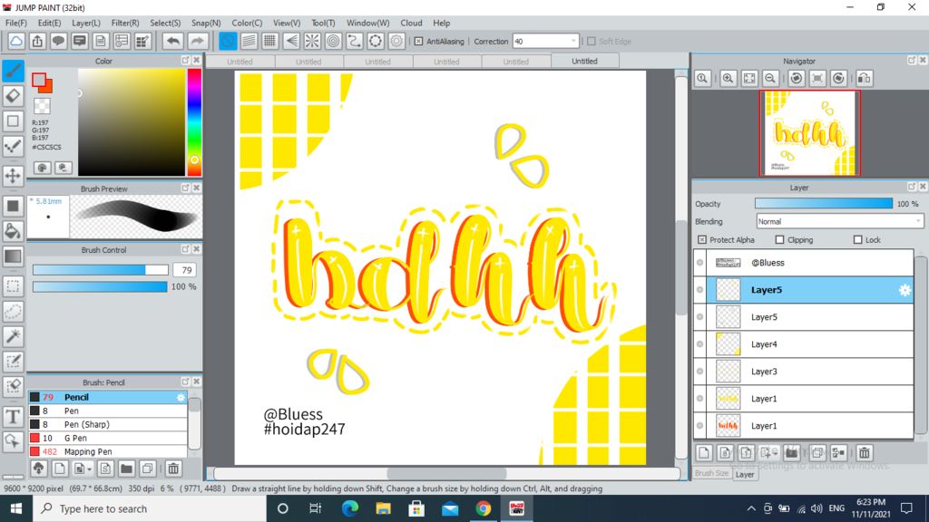Hide the Layer3 layer
Screen dimensions: 929x522
tap(699, 372)
